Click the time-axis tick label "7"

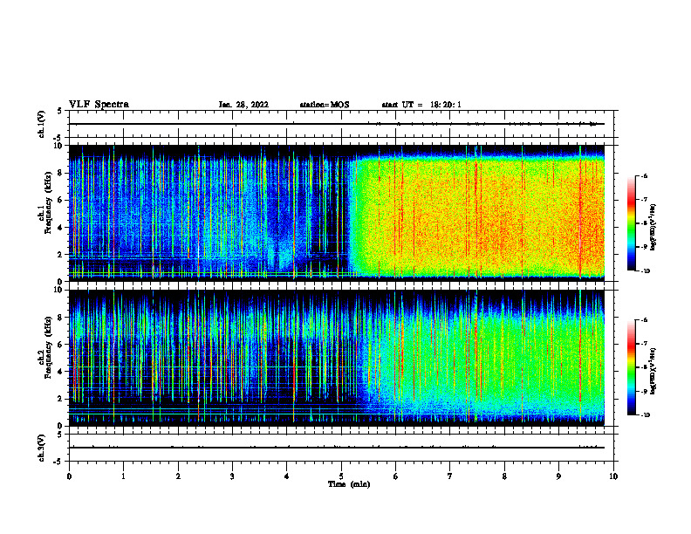pyautogui.click(x=450, y=476)
